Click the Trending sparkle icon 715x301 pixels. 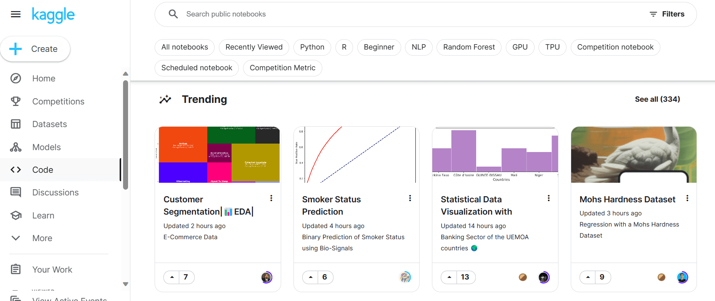point(165,99)
